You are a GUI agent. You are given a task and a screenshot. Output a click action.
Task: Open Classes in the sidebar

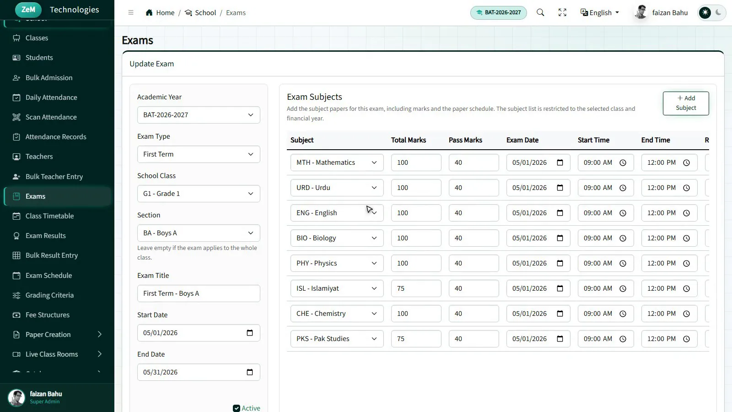click(57, 38)
